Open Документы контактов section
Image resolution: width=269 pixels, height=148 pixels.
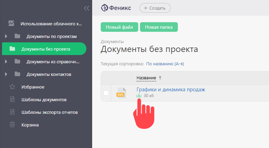(x=49, y=75)
